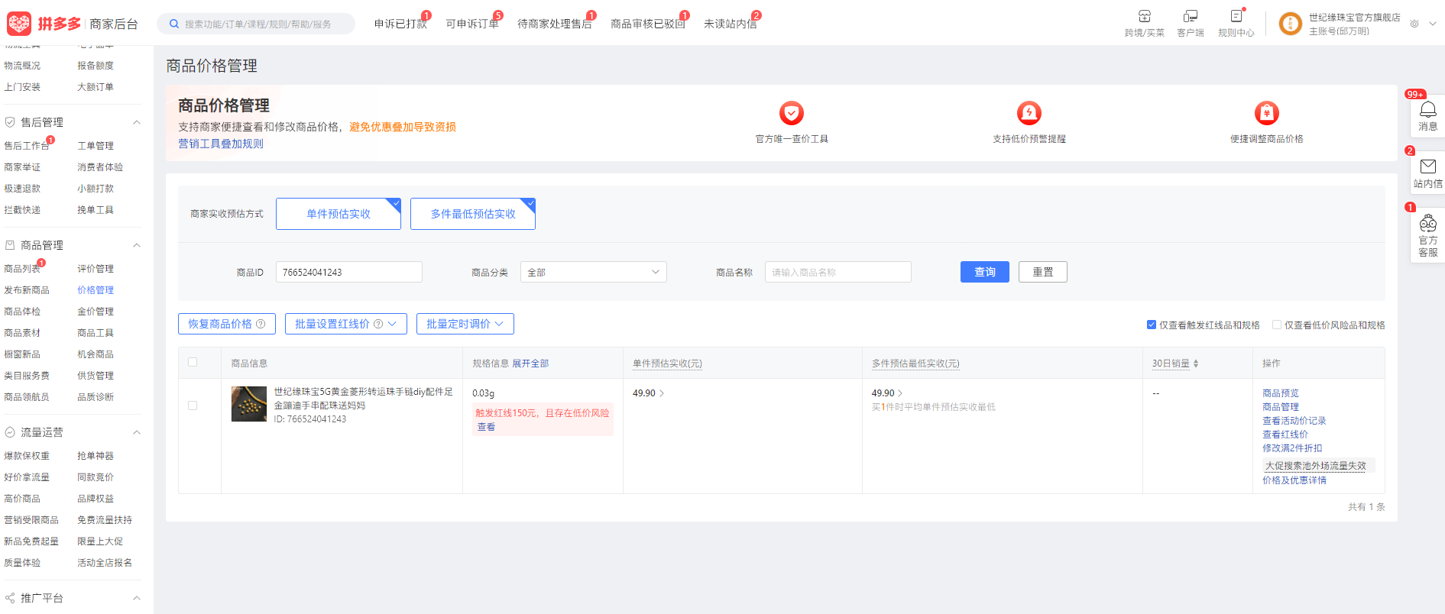Collapse the 售后管理 sidebar section

[137, 122]
